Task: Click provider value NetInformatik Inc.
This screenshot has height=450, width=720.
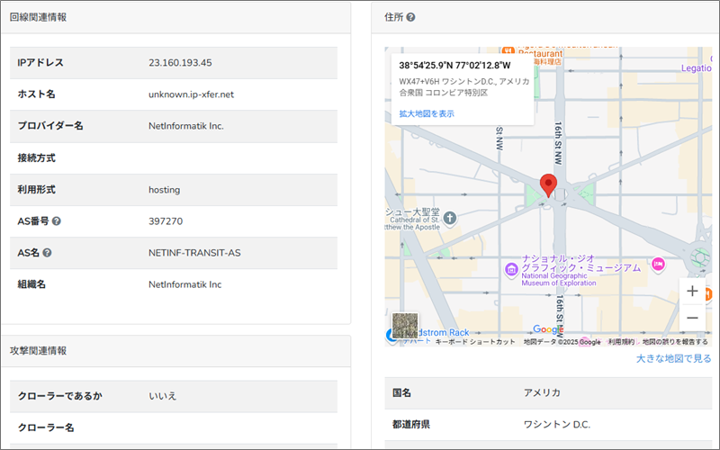Action: coord(186,126)
